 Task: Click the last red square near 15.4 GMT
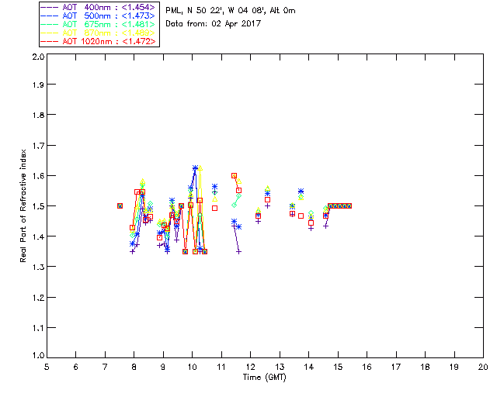pyautogui.click(x=349, y=205)
